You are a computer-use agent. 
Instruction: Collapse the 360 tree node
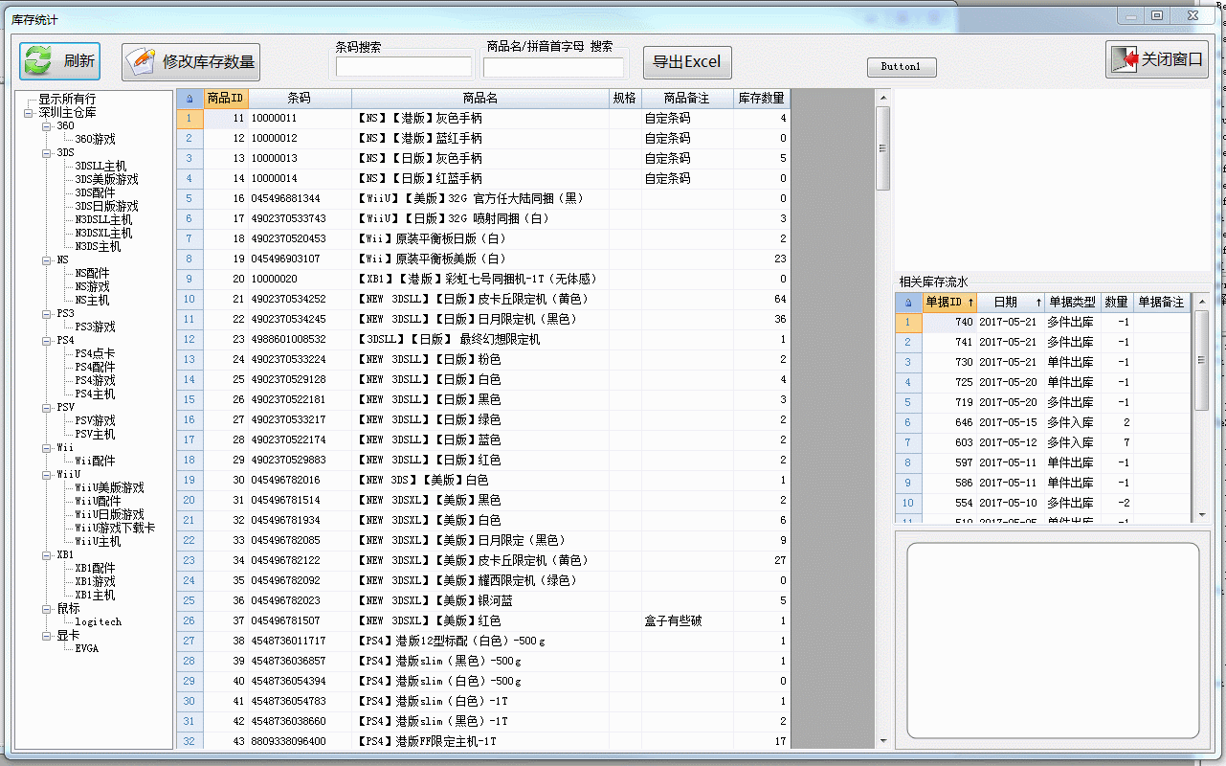coord(47,126)
